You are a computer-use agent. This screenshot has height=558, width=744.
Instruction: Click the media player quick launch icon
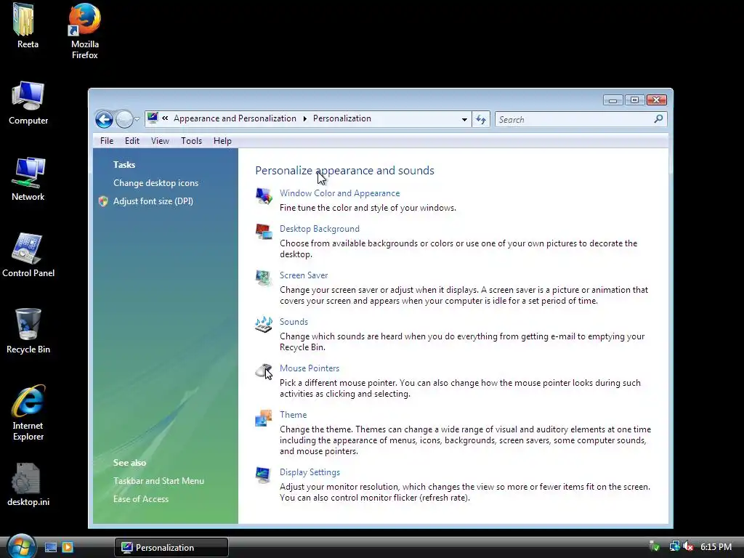point(68,547)
